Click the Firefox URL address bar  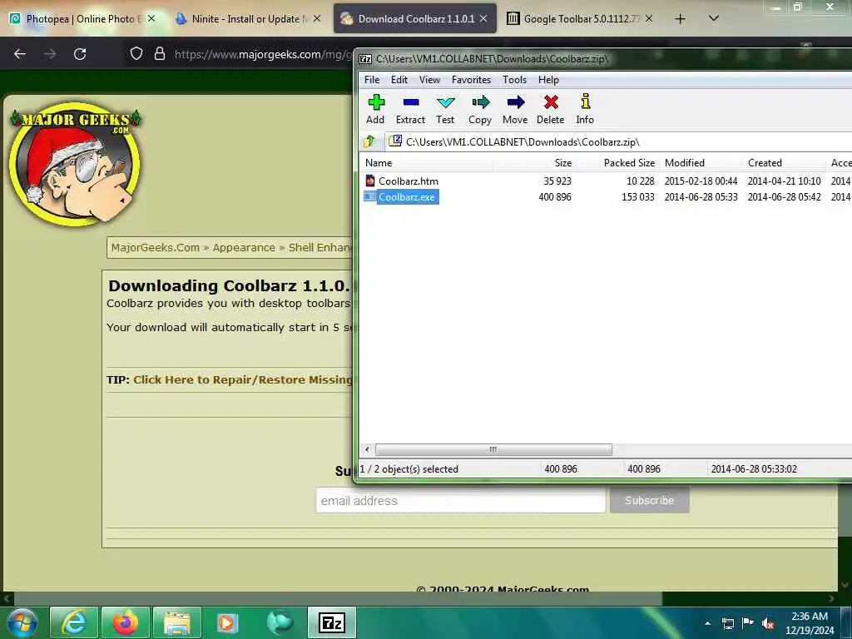click(264, 54)
